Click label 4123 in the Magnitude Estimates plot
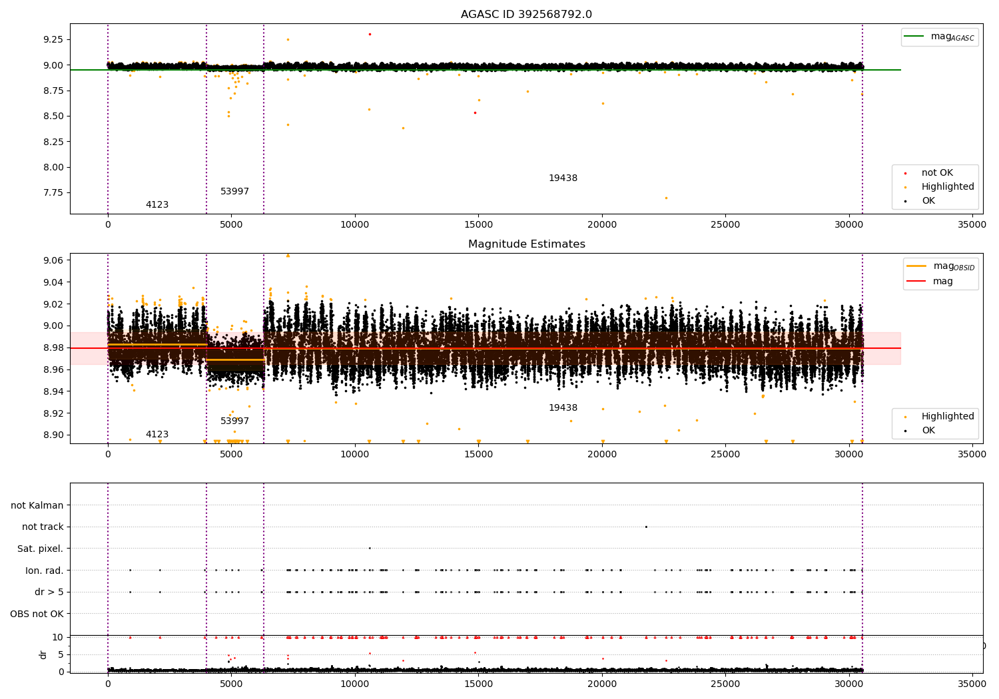 pyautogui.click(x=157, y=435)
